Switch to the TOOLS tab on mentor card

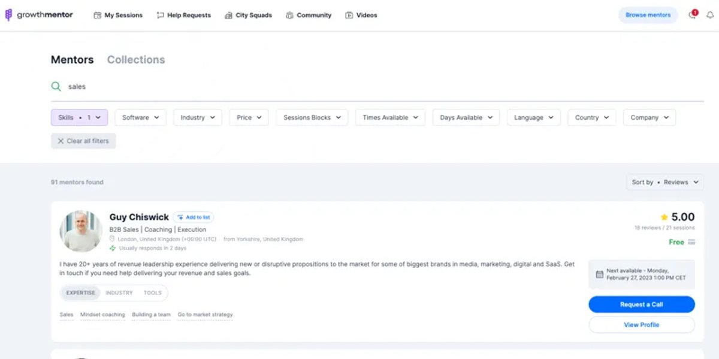point(152,293)
